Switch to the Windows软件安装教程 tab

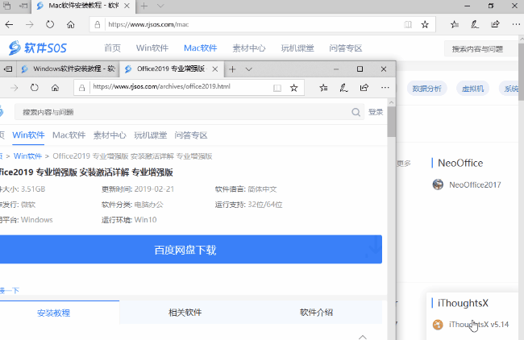pyautogui.click(x=69, y=68)
